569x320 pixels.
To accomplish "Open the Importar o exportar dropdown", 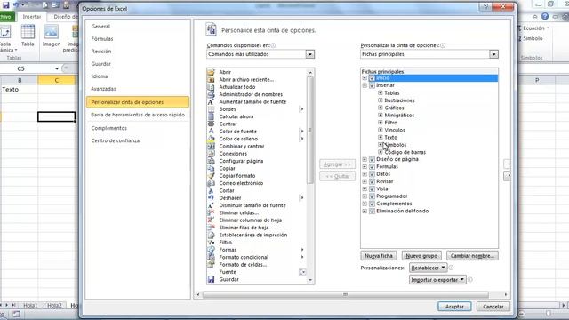I will (x=437, y=280).
